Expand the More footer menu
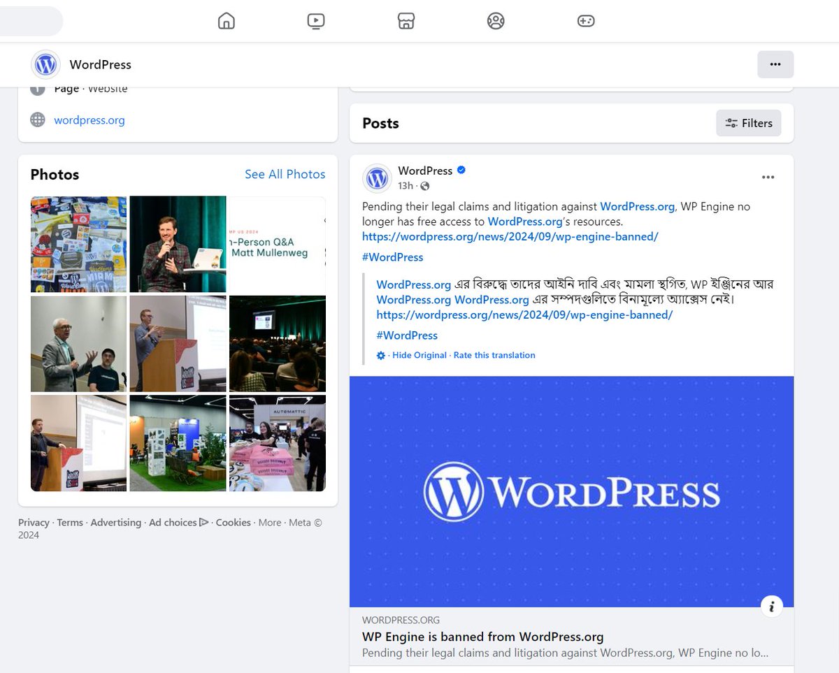 click(x=270, y=522)
